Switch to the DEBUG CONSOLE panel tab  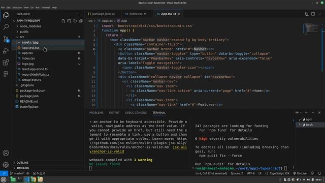[136, 113]
